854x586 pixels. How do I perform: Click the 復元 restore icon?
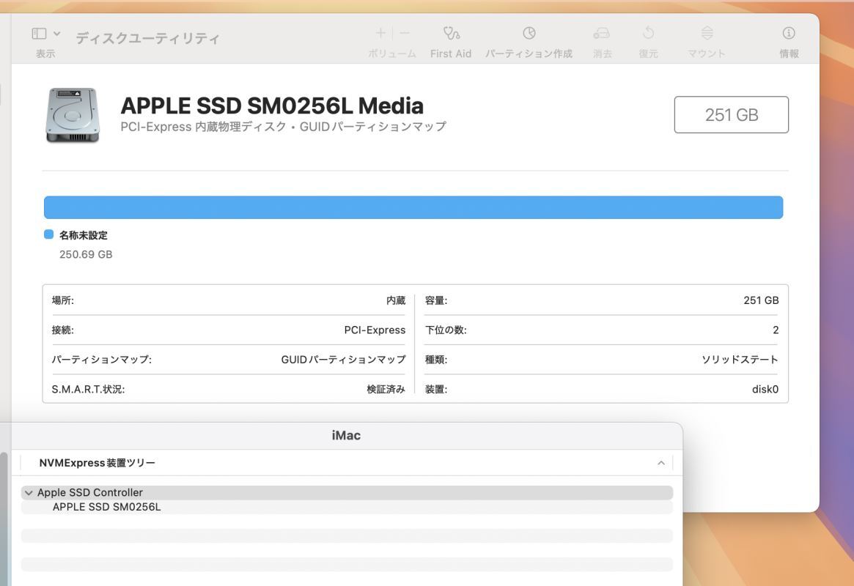pyautogui.click(x=648, y=33)
